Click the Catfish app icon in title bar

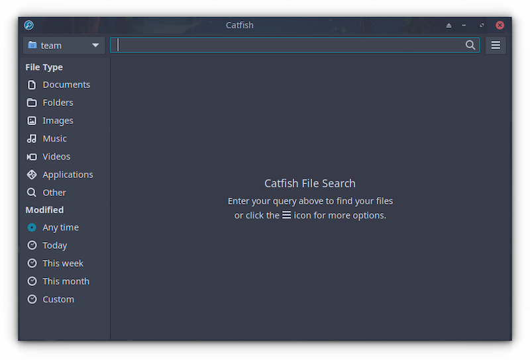28,25
